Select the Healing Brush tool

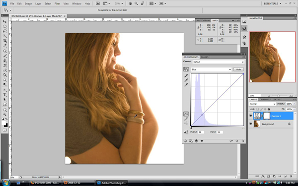(5, 51)
